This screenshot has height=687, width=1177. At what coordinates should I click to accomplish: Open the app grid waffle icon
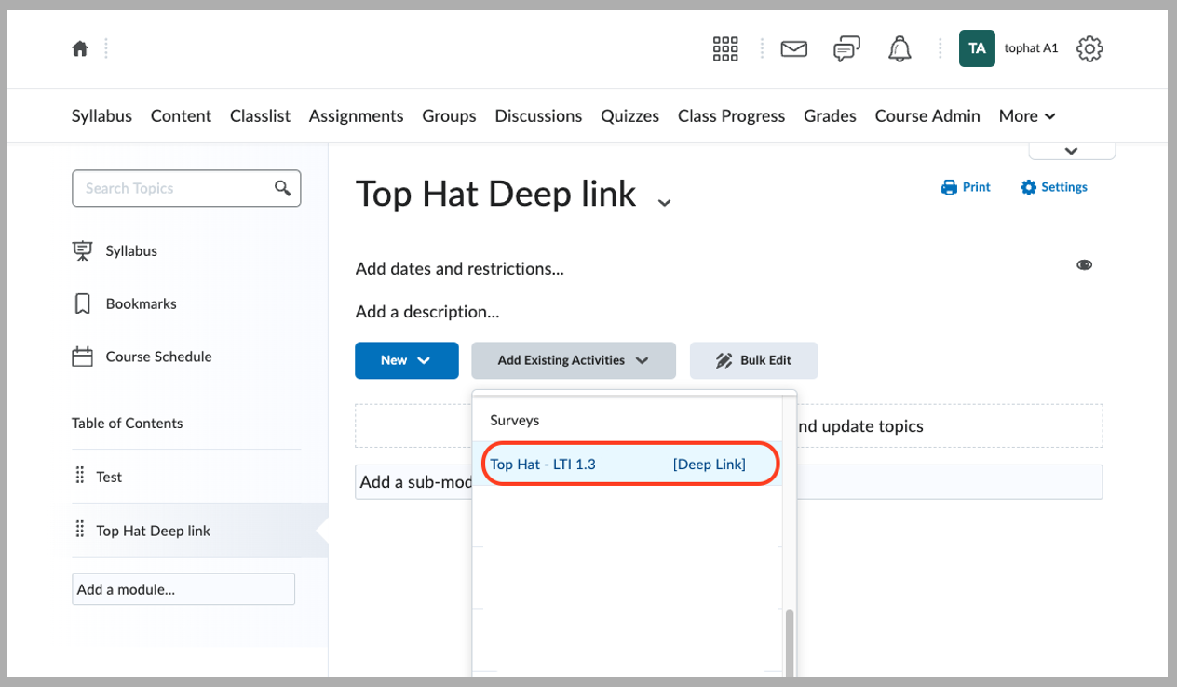pyautogui.click(x=724, y=47)
